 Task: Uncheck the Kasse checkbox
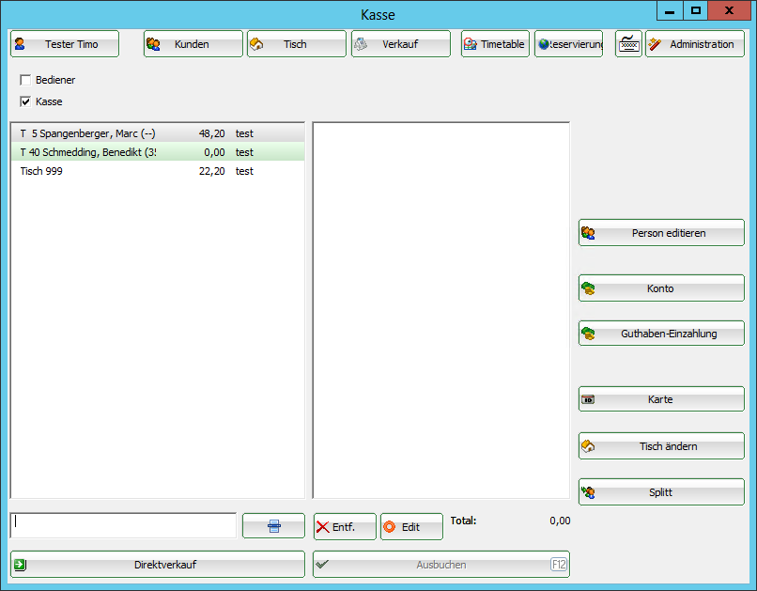click(25, 101)
